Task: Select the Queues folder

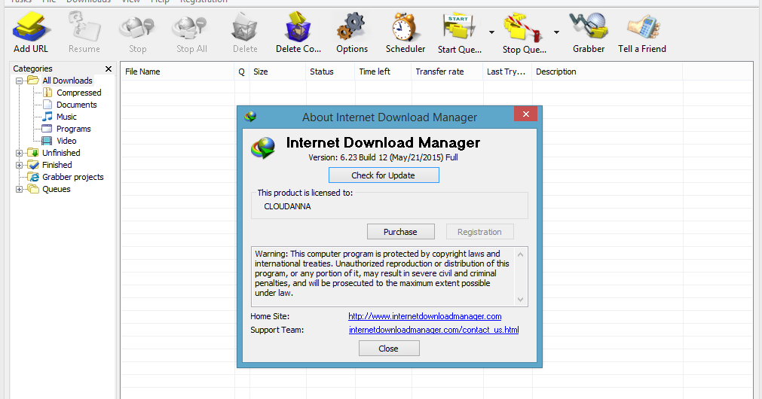Action: point(57,189)
